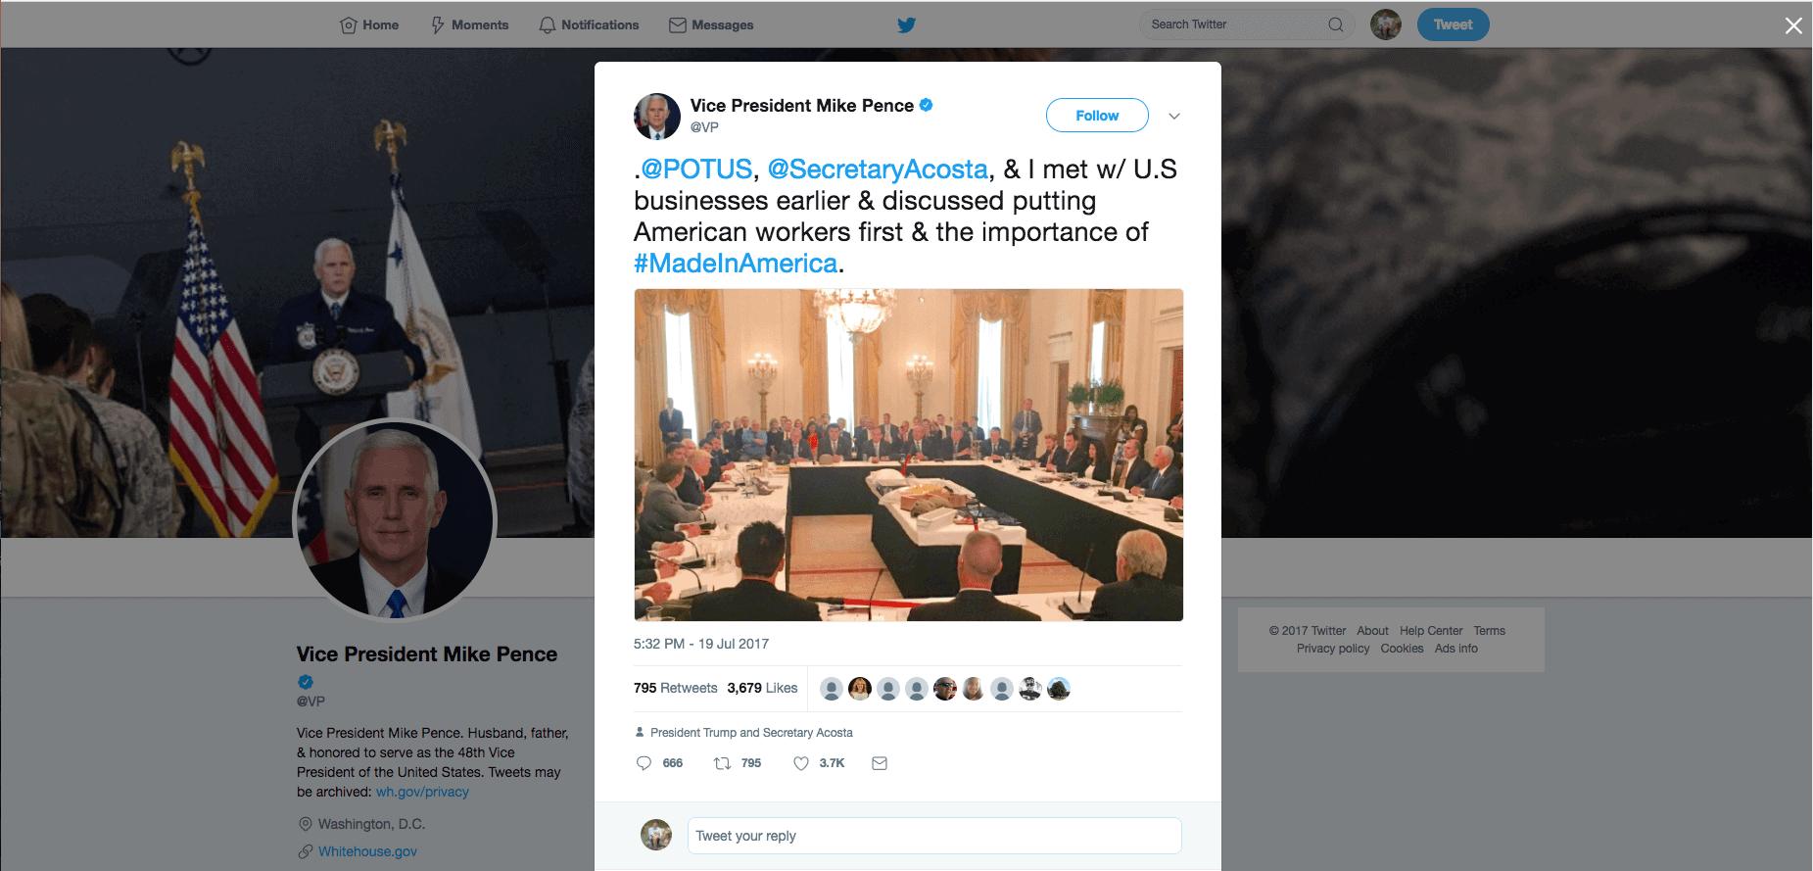This screenshot has width=1813, height=871.
Task: Close the tweet overlay with X
Action: click(x=1793, y=25)
